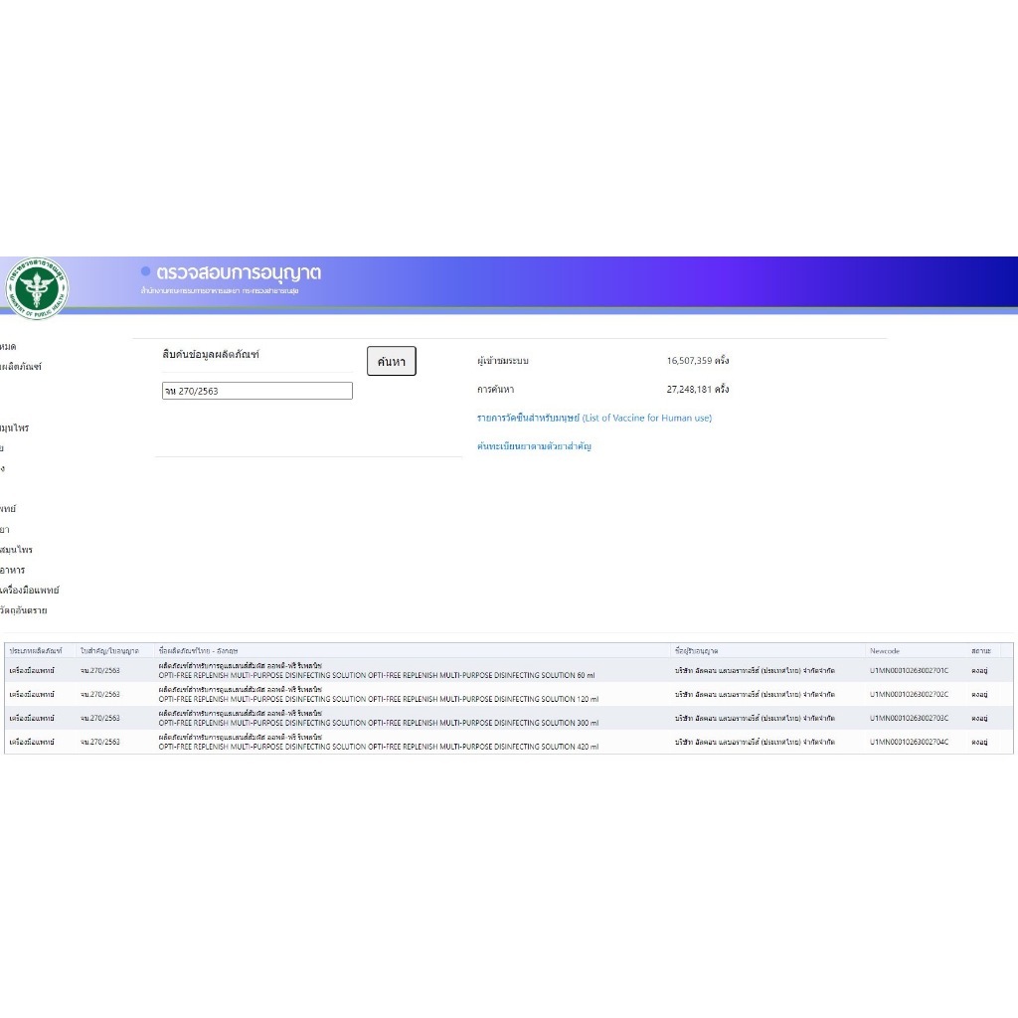Open the ค้นทะเบียนยาตามตัวยาสำคัญ link

tap(534, 446)
